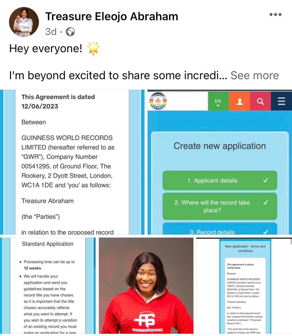Image resolution: width=292 pixels, height=336 pixels.
Task: Open the agreement dated 12/06/2023 image
Action: click(72, 162)
